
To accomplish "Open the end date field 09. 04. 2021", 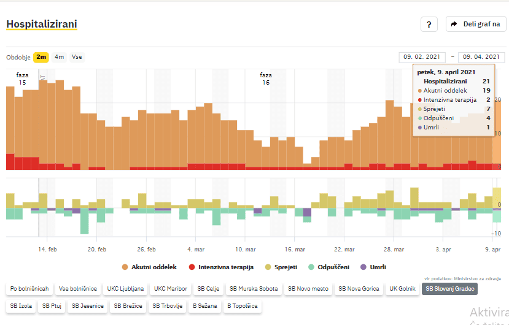I will point(482,57).
